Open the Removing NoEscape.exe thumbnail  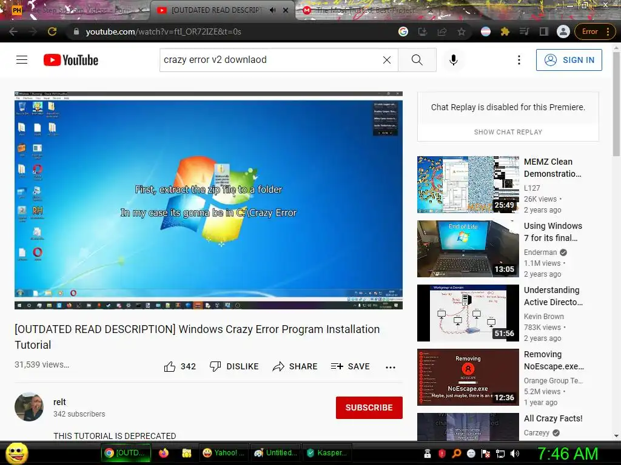pos(468,377)
